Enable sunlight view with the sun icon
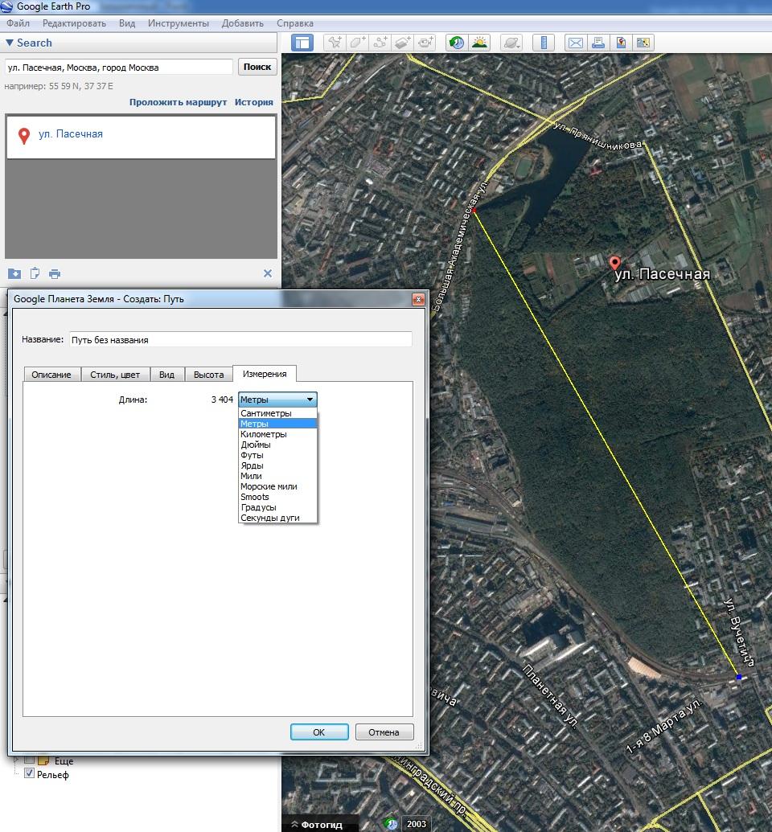772x832 pixels. click(x=480, y=43)
